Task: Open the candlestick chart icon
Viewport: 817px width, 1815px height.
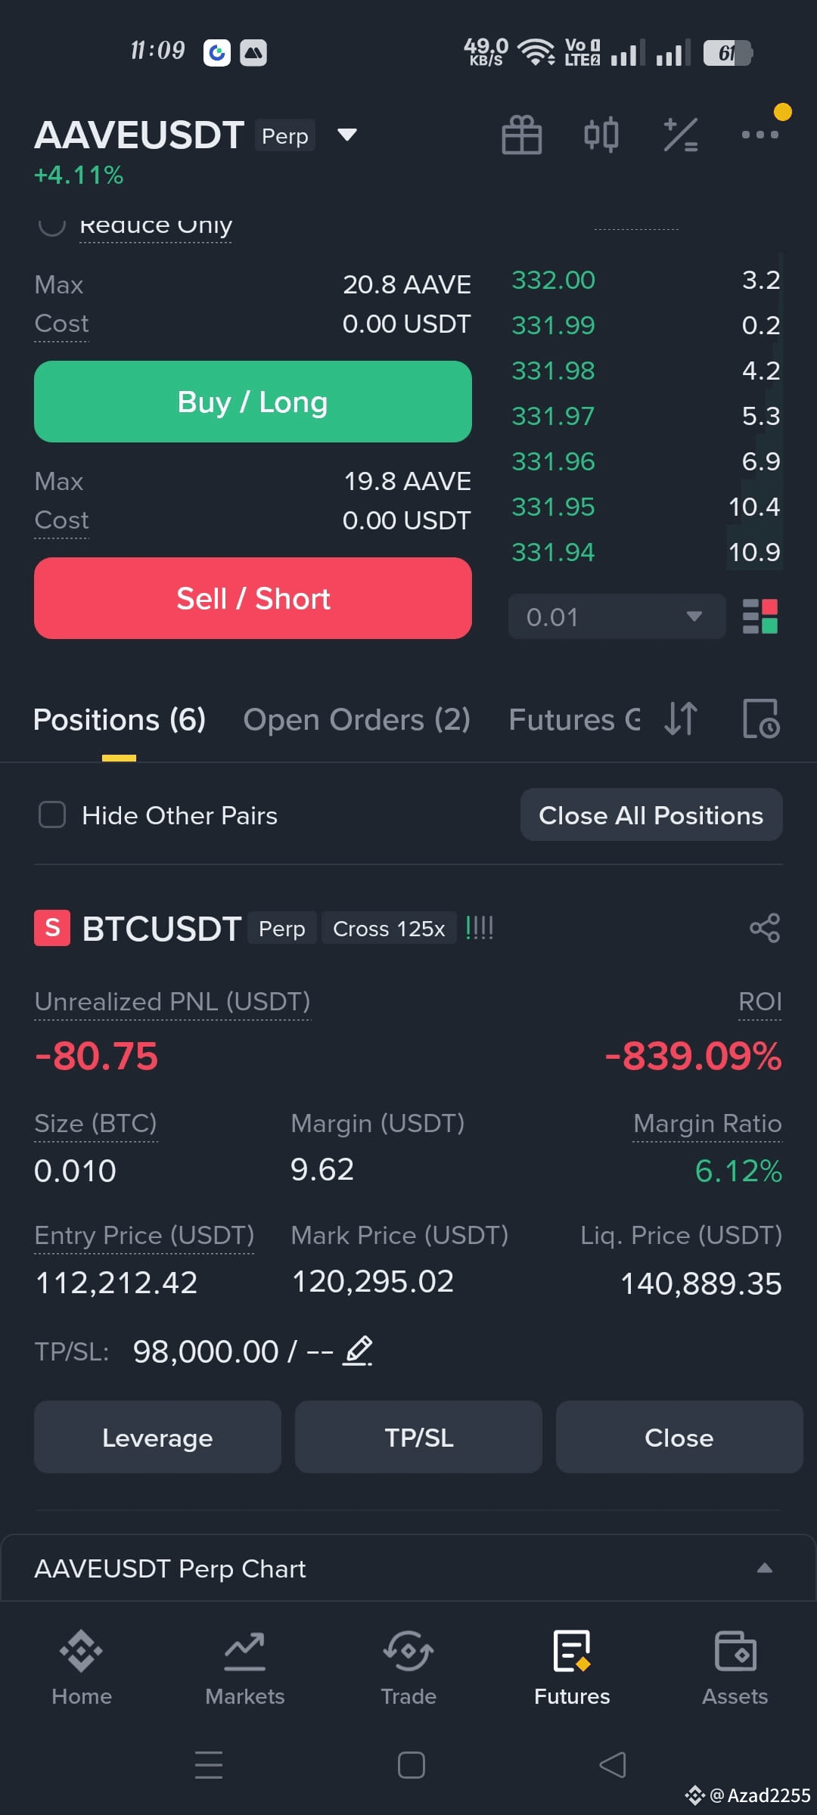Action: tap(601, 135)
